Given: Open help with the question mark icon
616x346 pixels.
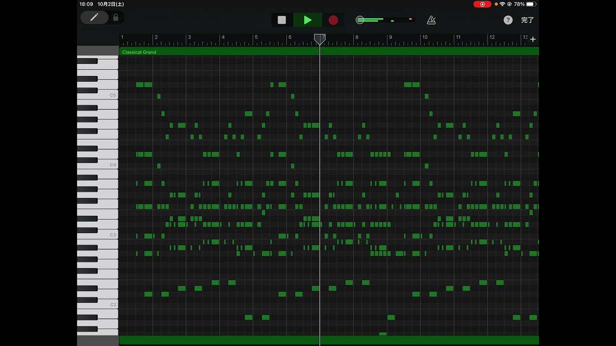Looking at the screenshot, I should coord(508,20).
